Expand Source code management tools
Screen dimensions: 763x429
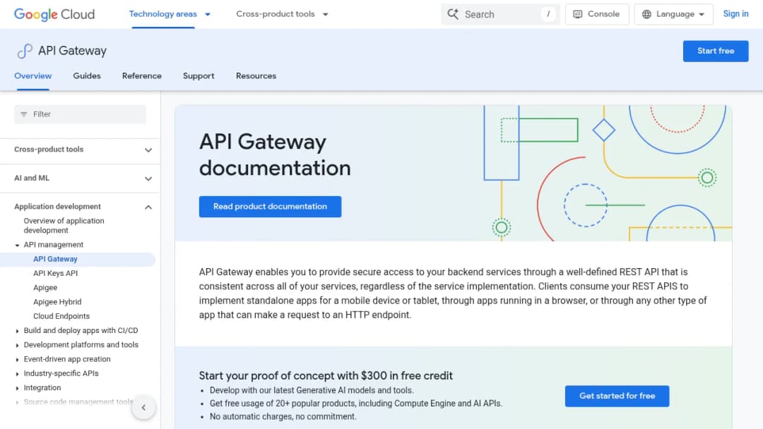[x=17, y=402]
